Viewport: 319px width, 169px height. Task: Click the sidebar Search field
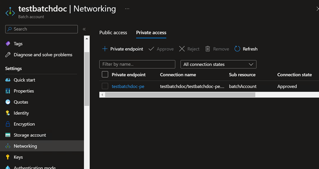(x=42, y=29)
